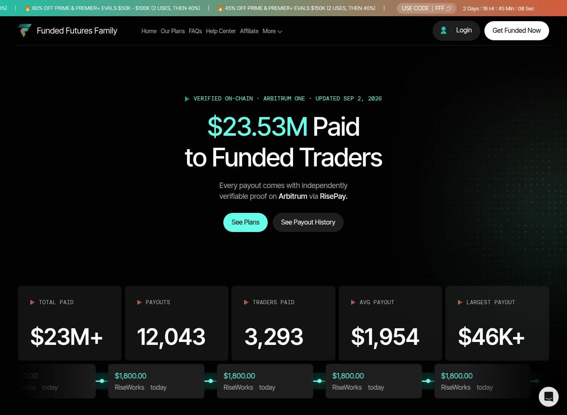Select the PAYOUTS 12,043 stat card
The width and height of the screenshot is (567, 415).
[x=176, y=323]
